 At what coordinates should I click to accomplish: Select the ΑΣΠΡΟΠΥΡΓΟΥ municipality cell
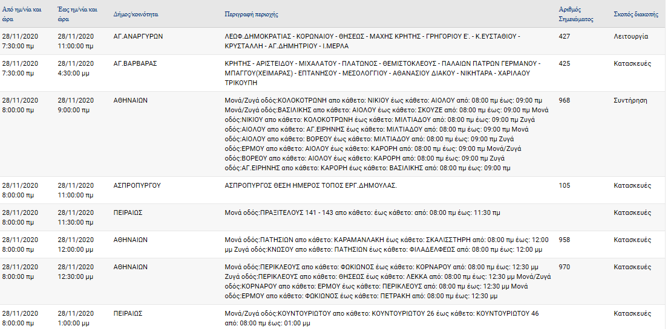click(x=137, y=186)
